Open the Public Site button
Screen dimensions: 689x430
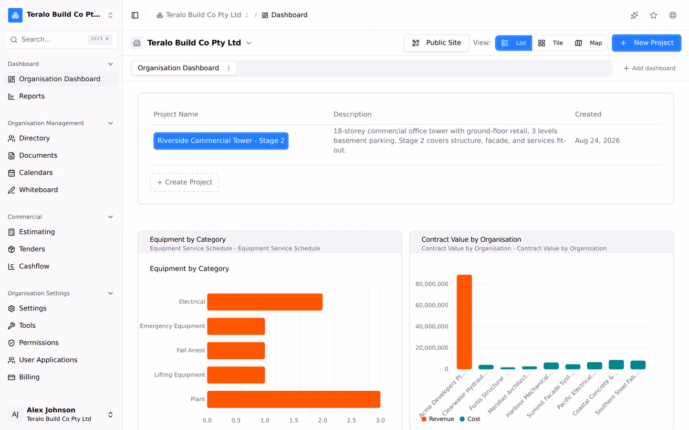(x=436, y=43)
